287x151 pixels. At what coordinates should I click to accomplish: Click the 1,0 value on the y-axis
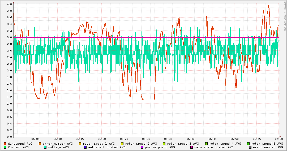[x=9, y=104]
